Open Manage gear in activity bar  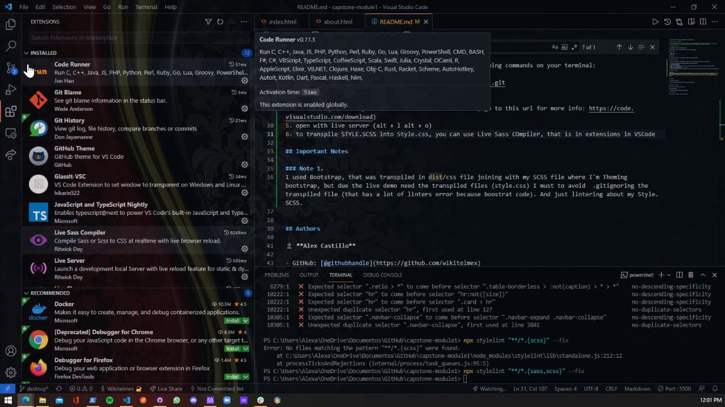pyautogui.click(x=11, y=373)
